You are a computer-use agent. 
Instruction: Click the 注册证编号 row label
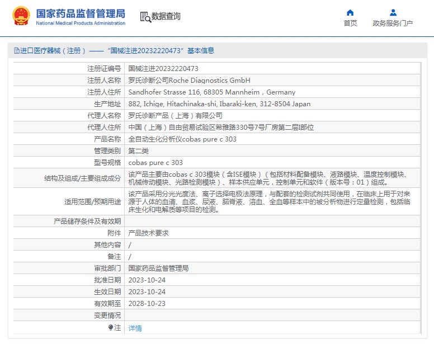104,69
